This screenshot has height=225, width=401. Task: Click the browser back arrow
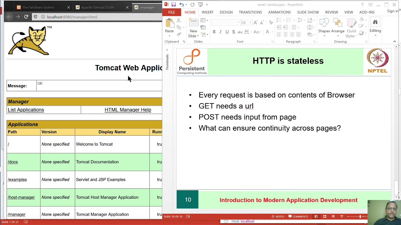point(9,17)
